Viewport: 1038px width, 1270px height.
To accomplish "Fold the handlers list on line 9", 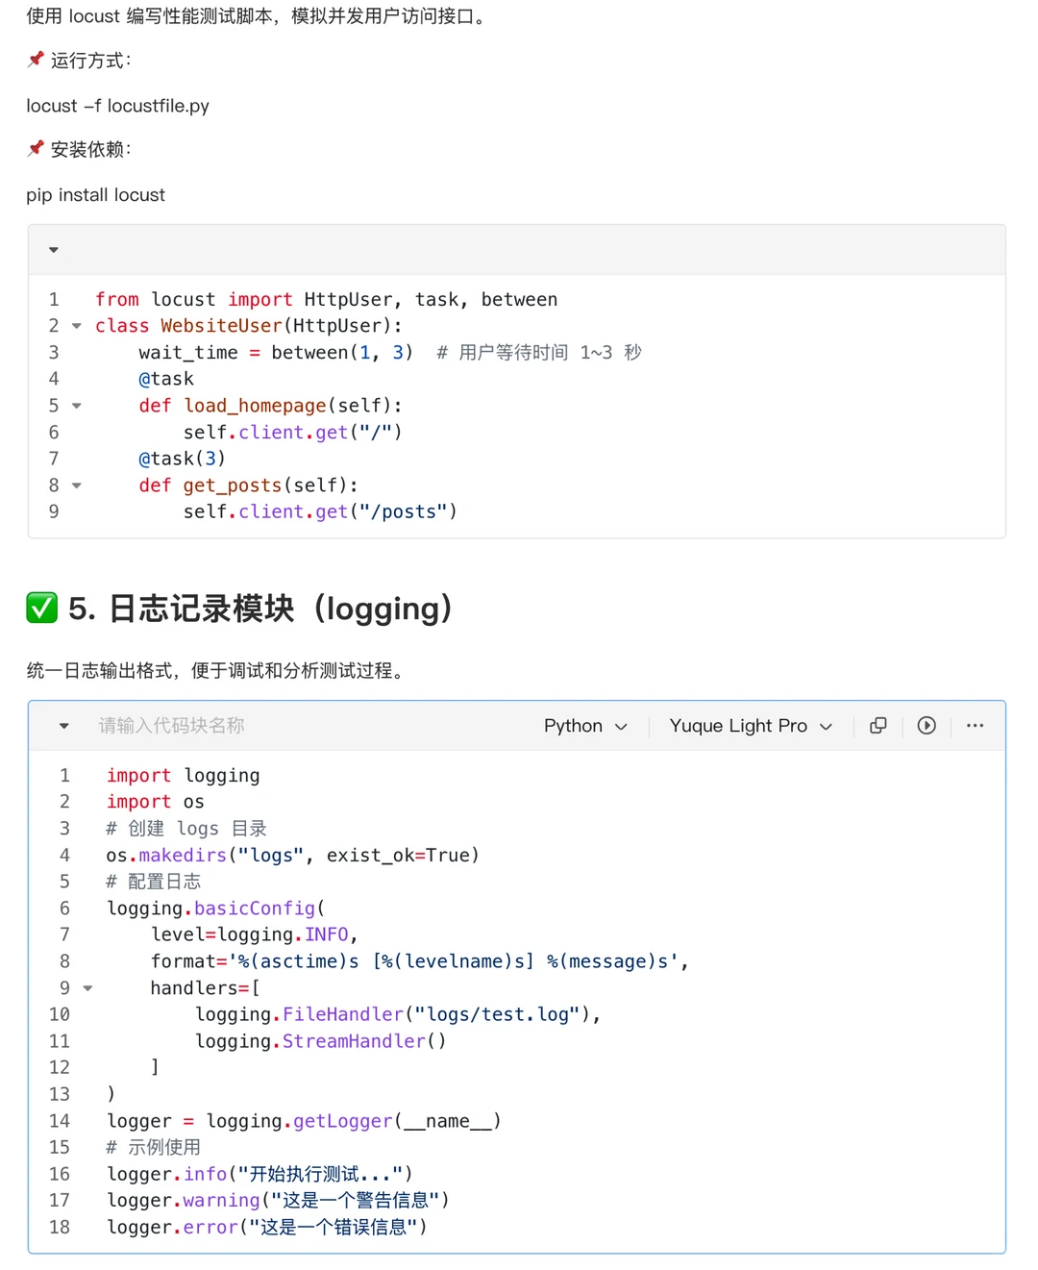I will click(x=88, y=987).
